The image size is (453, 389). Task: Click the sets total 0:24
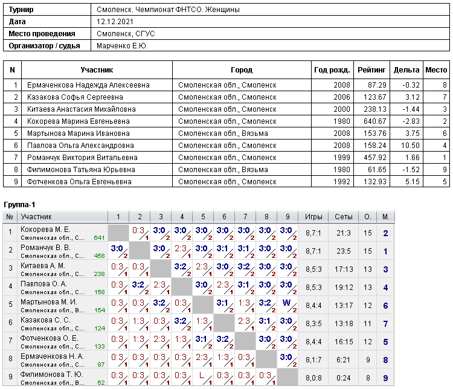pos(343,378)
